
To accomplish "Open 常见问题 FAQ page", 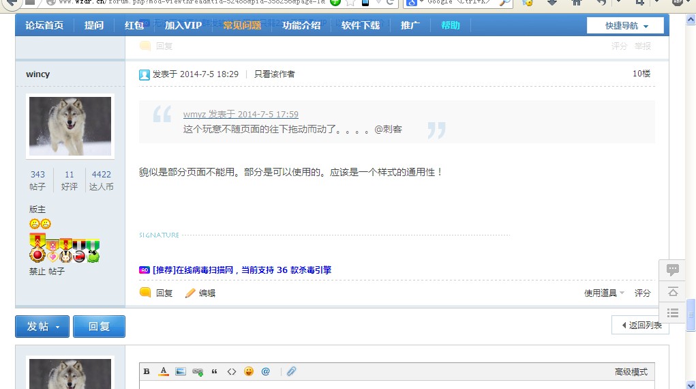I will pos(242,25).
